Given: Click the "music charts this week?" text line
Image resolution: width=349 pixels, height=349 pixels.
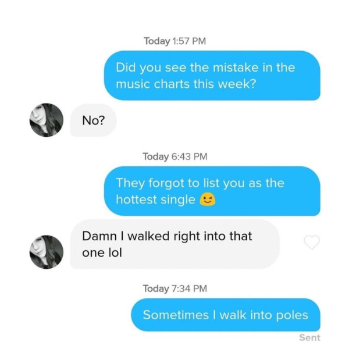Looking at the screenshot, I should point(186,84).
